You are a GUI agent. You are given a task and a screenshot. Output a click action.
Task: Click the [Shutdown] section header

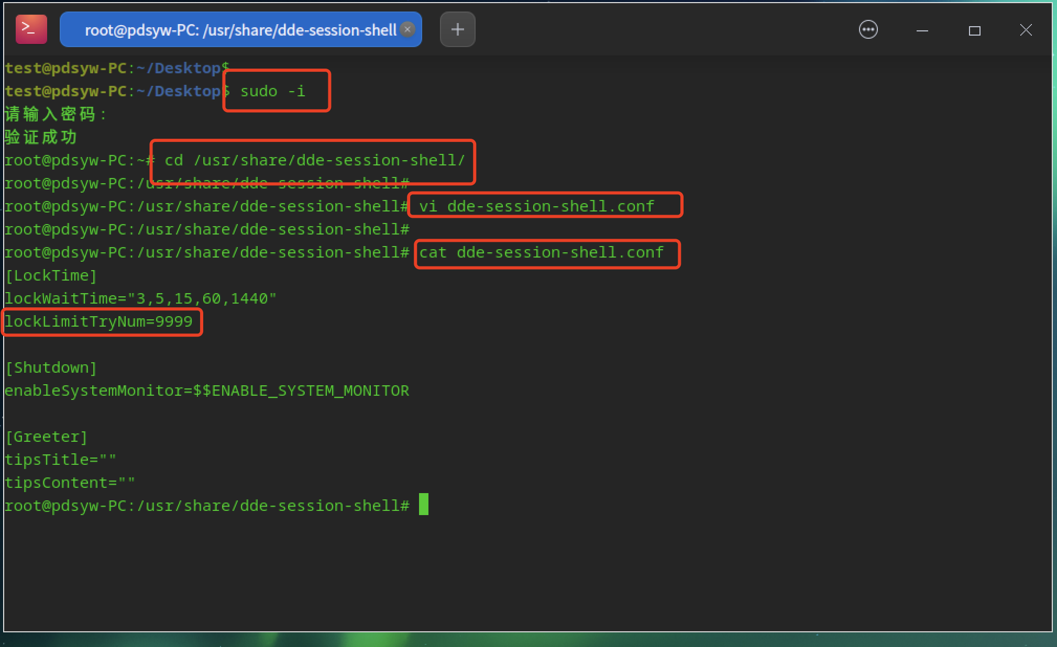(x=51, y=367)
